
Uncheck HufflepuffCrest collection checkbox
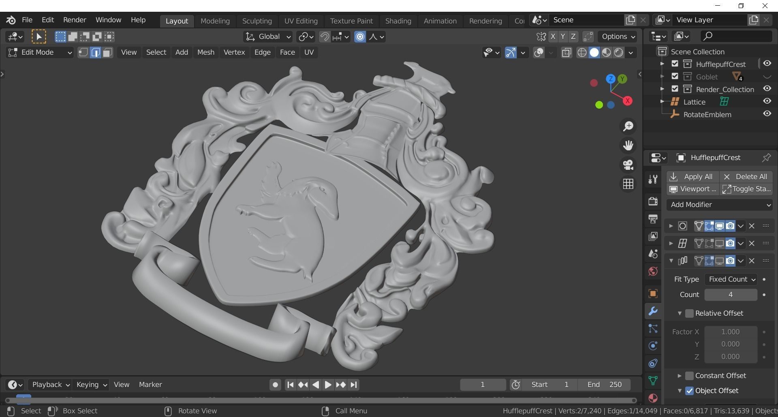(x=675, y=64)
